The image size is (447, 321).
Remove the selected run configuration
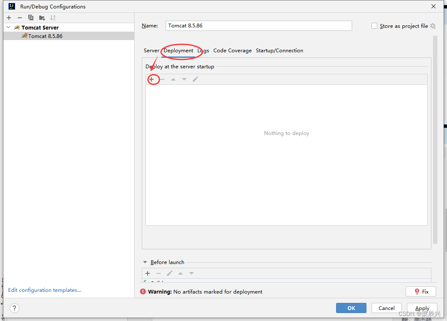[x=20, y=18]
